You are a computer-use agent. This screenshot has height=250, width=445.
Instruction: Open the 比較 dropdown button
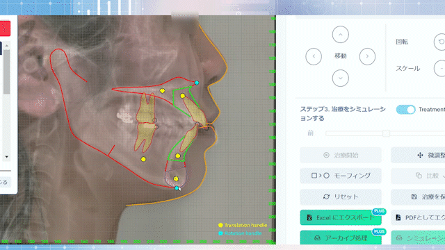click(418, 176)
